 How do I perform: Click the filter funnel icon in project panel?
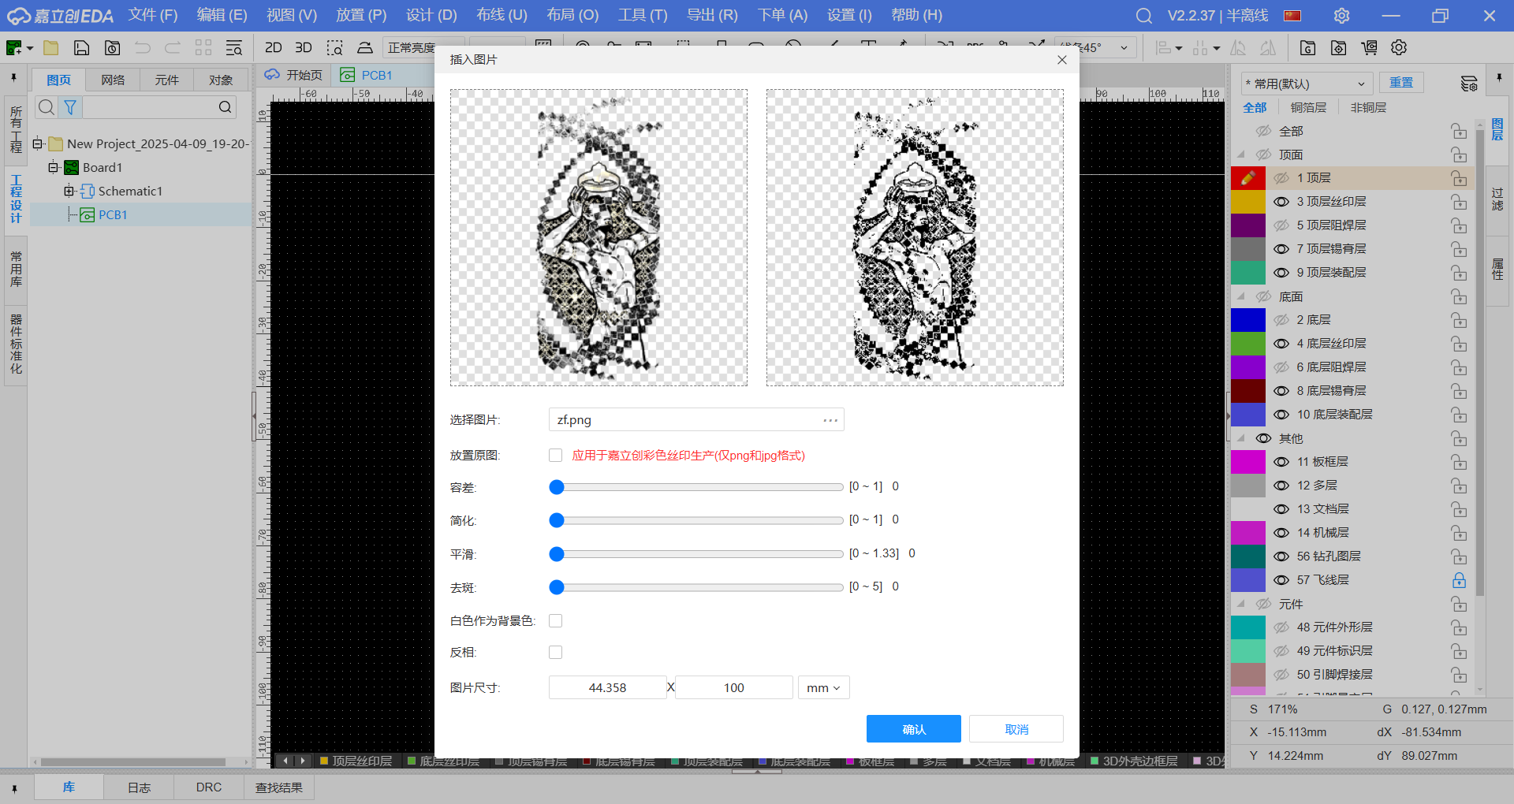pos(70,107)
